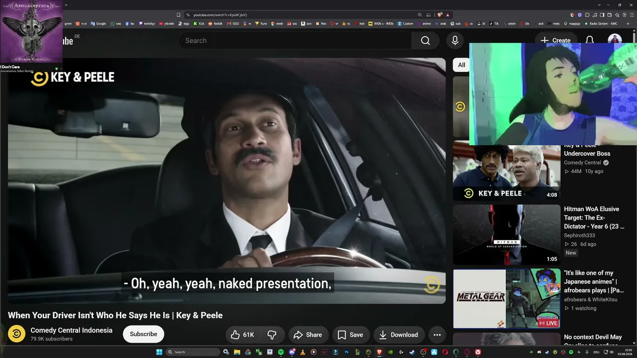This screenshot has height=358, width=637.
Task: Open the Discord taskbar icon
Action: coord(292,352)
